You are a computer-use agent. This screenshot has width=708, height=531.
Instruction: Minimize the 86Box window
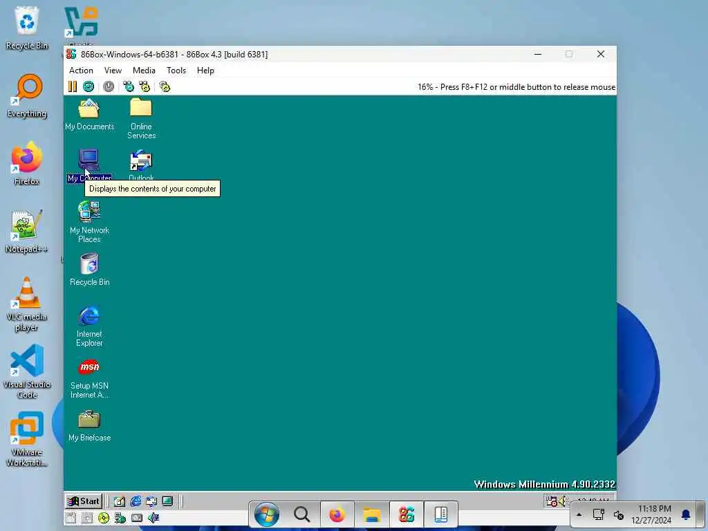click(x=538, y=54)
